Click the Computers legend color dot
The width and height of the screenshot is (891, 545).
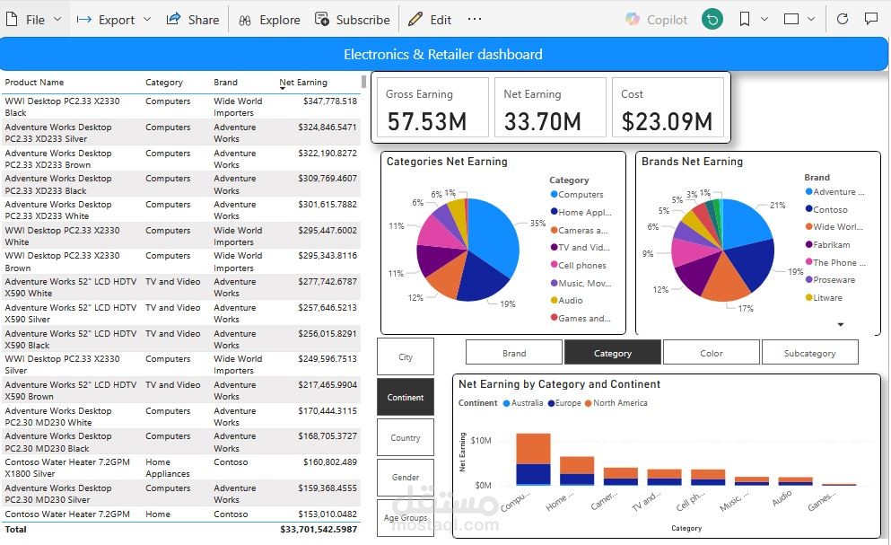pyautogui.click(x=554, y=195)
